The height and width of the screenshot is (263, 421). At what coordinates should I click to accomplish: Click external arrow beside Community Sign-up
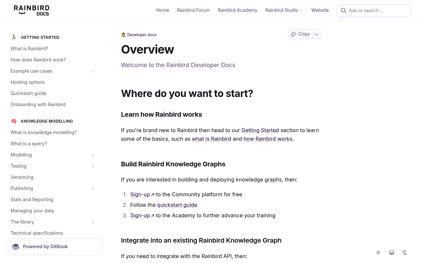(x=153, y=195)
